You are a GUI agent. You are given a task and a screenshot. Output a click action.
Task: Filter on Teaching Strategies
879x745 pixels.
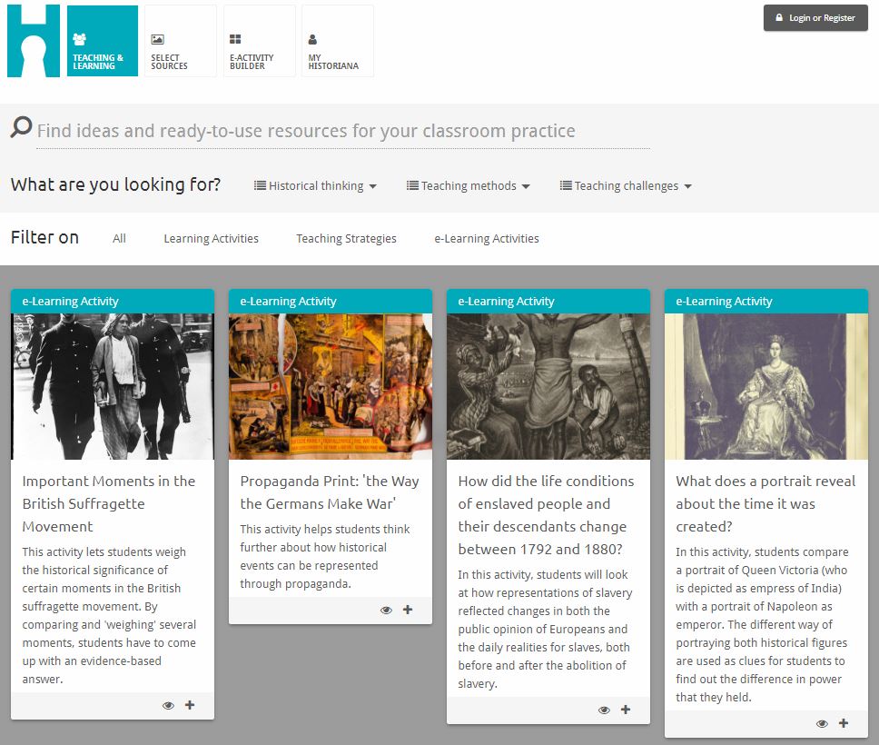(x=347, y=238)
